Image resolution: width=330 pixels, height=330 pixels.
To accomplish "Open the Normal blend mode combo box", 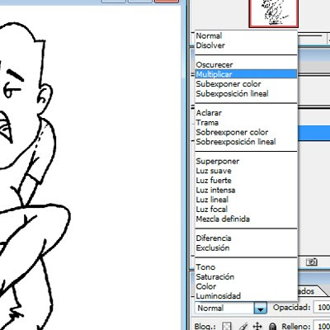I will (x=231, y=308).
